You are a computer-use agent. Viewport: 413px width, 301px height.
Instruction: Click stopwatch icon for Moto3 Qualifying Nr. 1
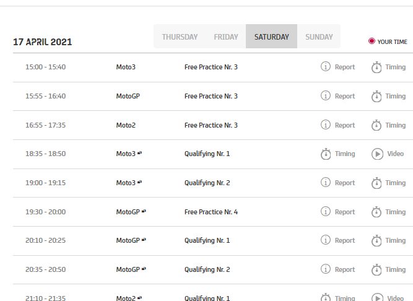click(326, 154)
